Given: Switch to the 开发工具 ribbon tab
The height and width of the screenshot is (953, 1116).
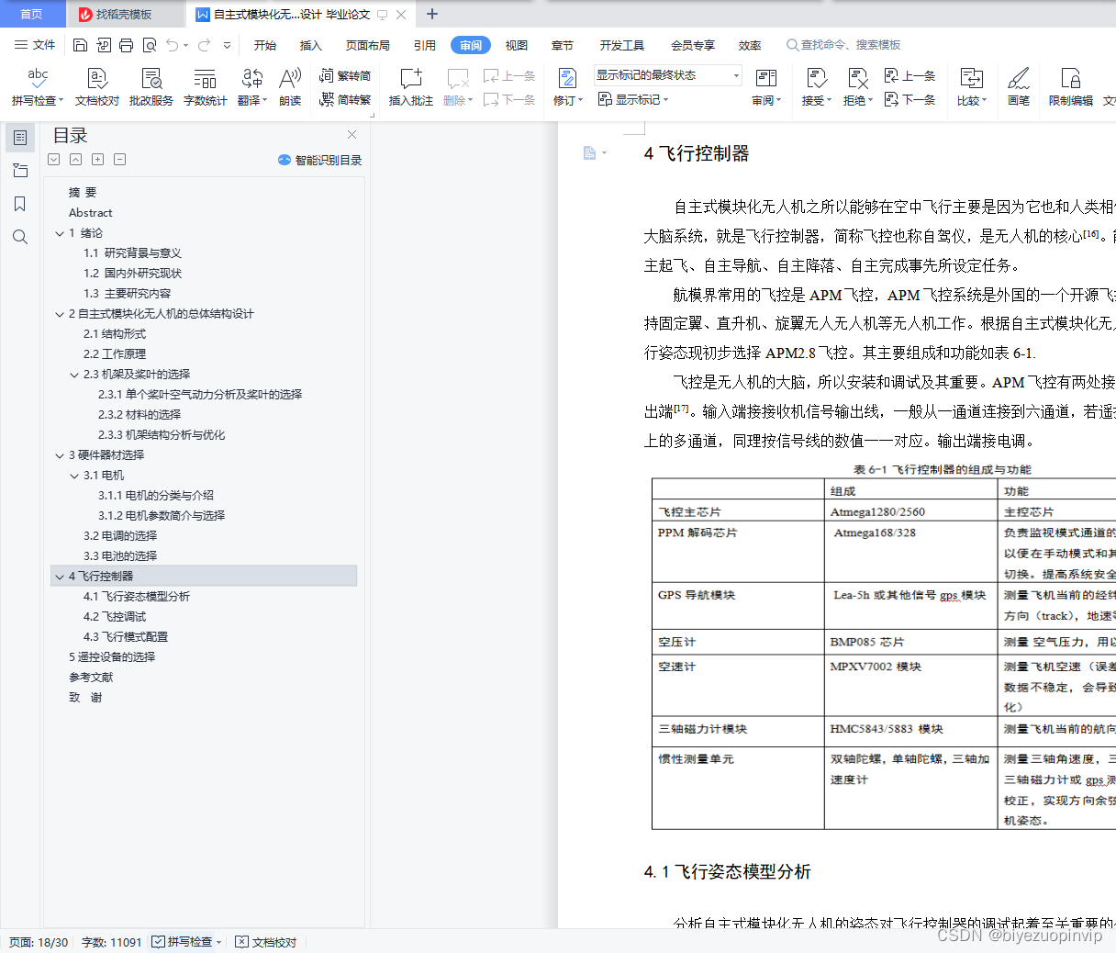Looking at the screenshot, I should tap(622, 45).
